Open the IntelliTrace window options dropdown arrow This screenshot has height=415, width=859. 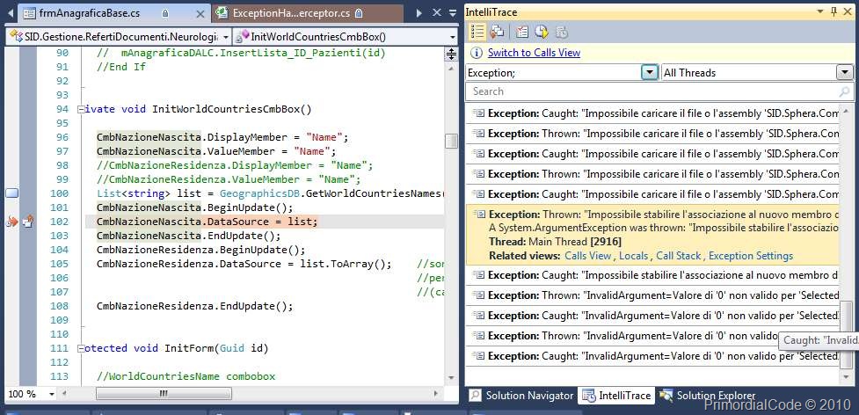pyautogui.click(x=820, y=12)
